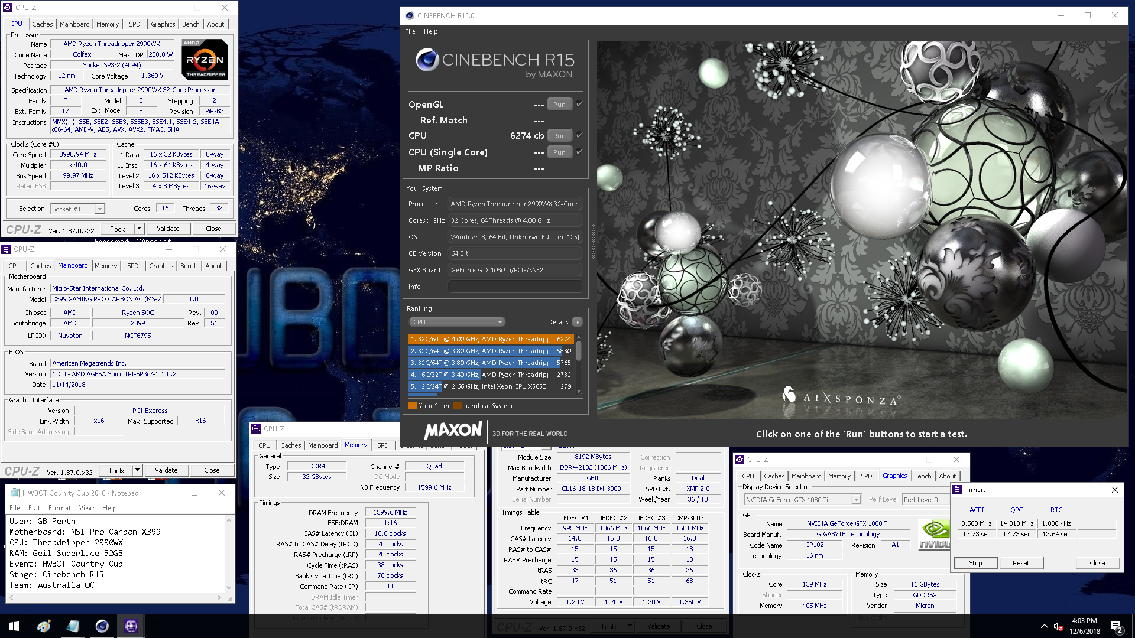Maximize the Cinebench window

(1088, 15)
